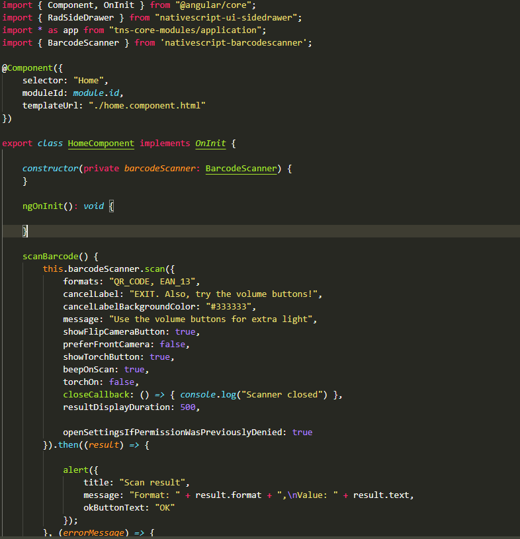Click the "Home" selector value
The image size is (520, 539).
[x=89, y=81]
